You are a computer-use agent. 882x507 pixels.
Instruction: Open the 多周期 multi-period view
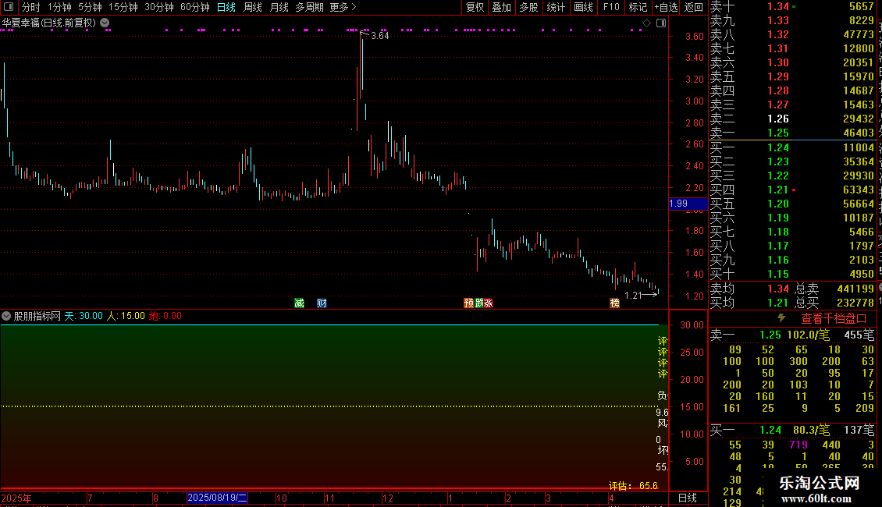click(x=309, y=7)
